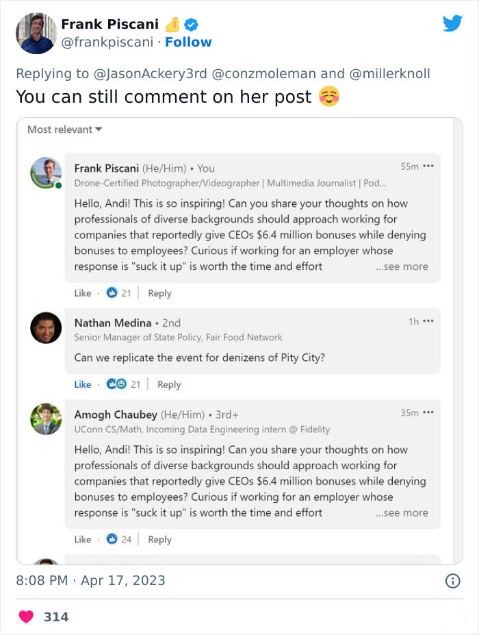The width and height of the screenshot is (479, 635).
Task: Like Frank Piscani's comment
Action: coord(82,293)
